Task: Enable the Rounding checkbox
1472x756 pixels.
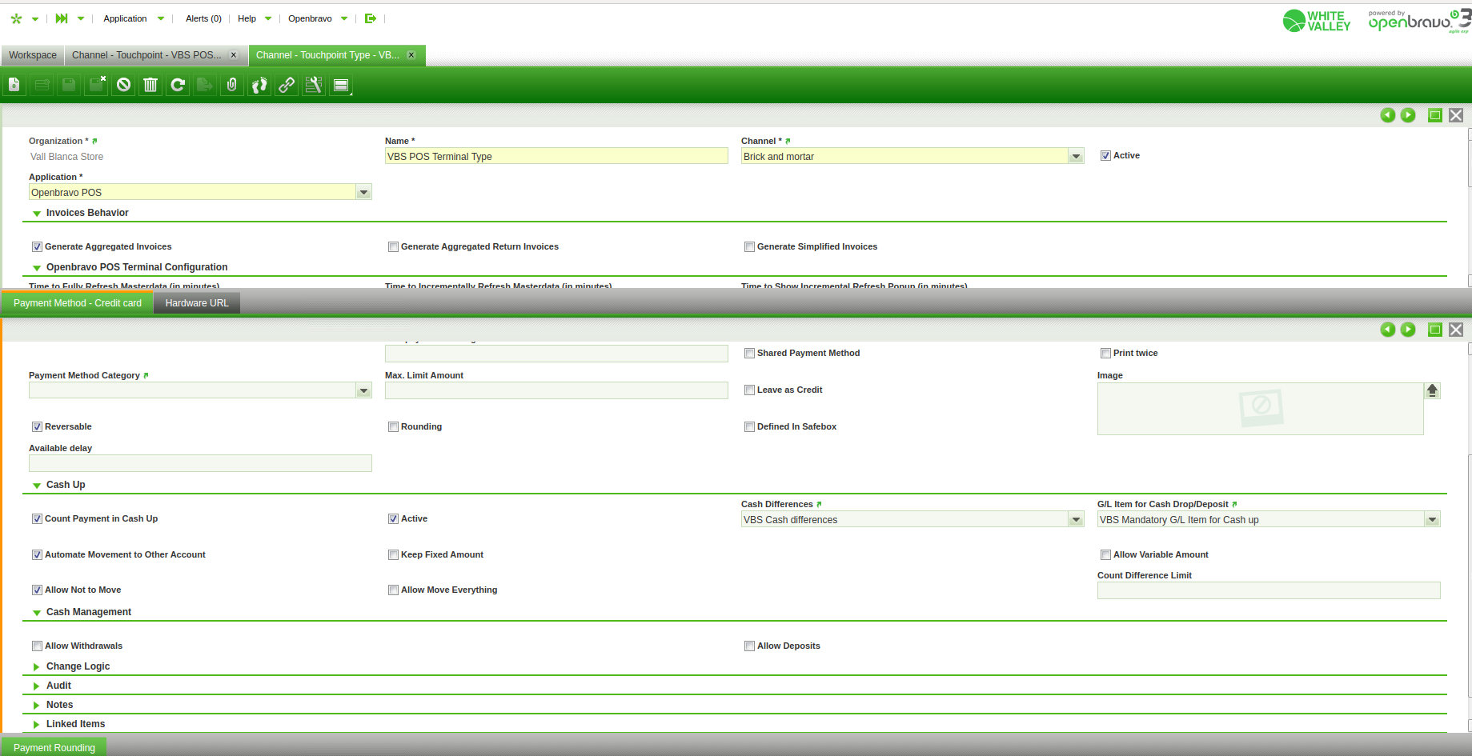Action: pos(393,427)
